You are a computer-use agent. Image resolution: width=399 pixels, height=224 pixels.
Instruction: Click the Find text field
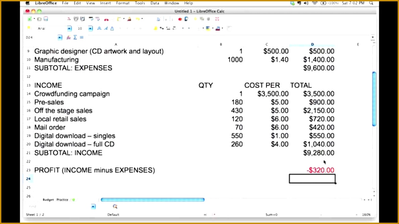(x=59, y=207)
